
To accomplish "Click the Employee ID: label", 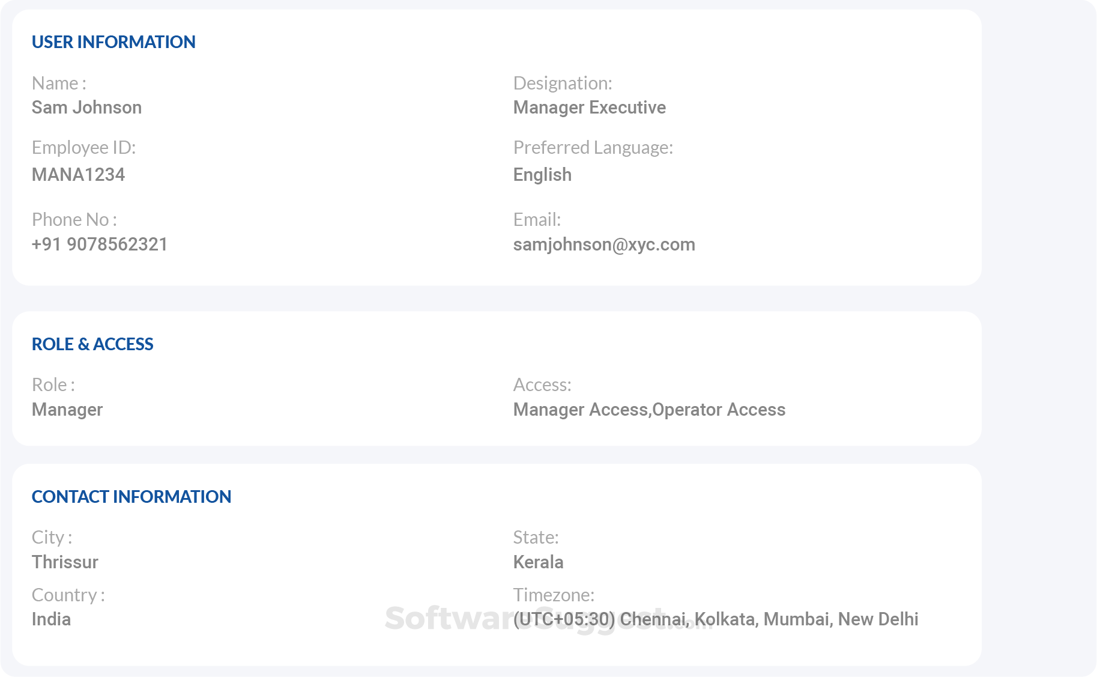I will (84, 148).
